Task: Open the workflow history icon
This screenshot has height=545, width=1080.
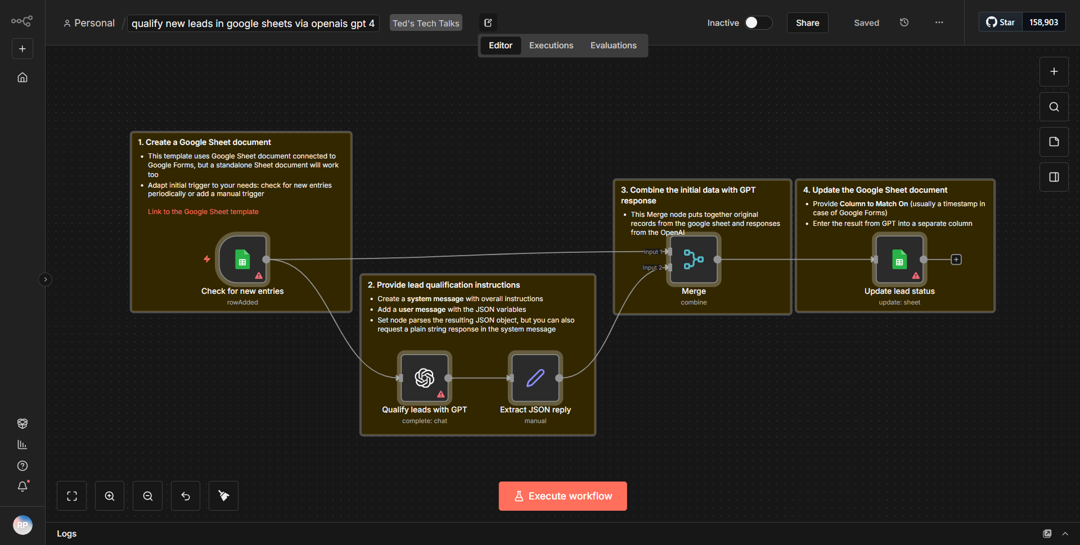Action: (904, 22)
